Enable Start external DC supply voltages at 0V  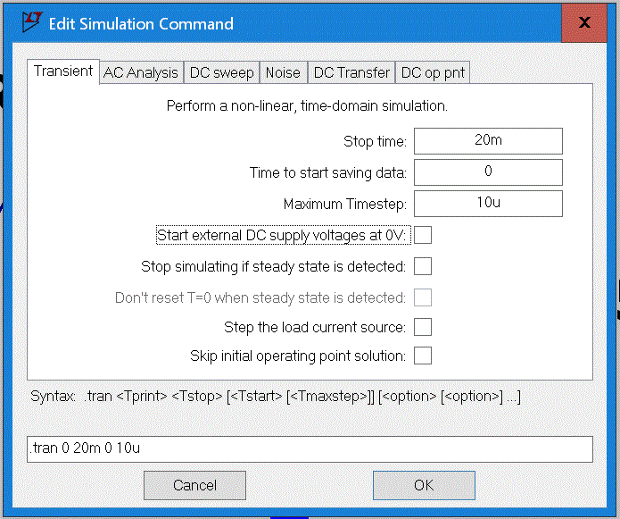pyautogui.click(x=423, y=235)
